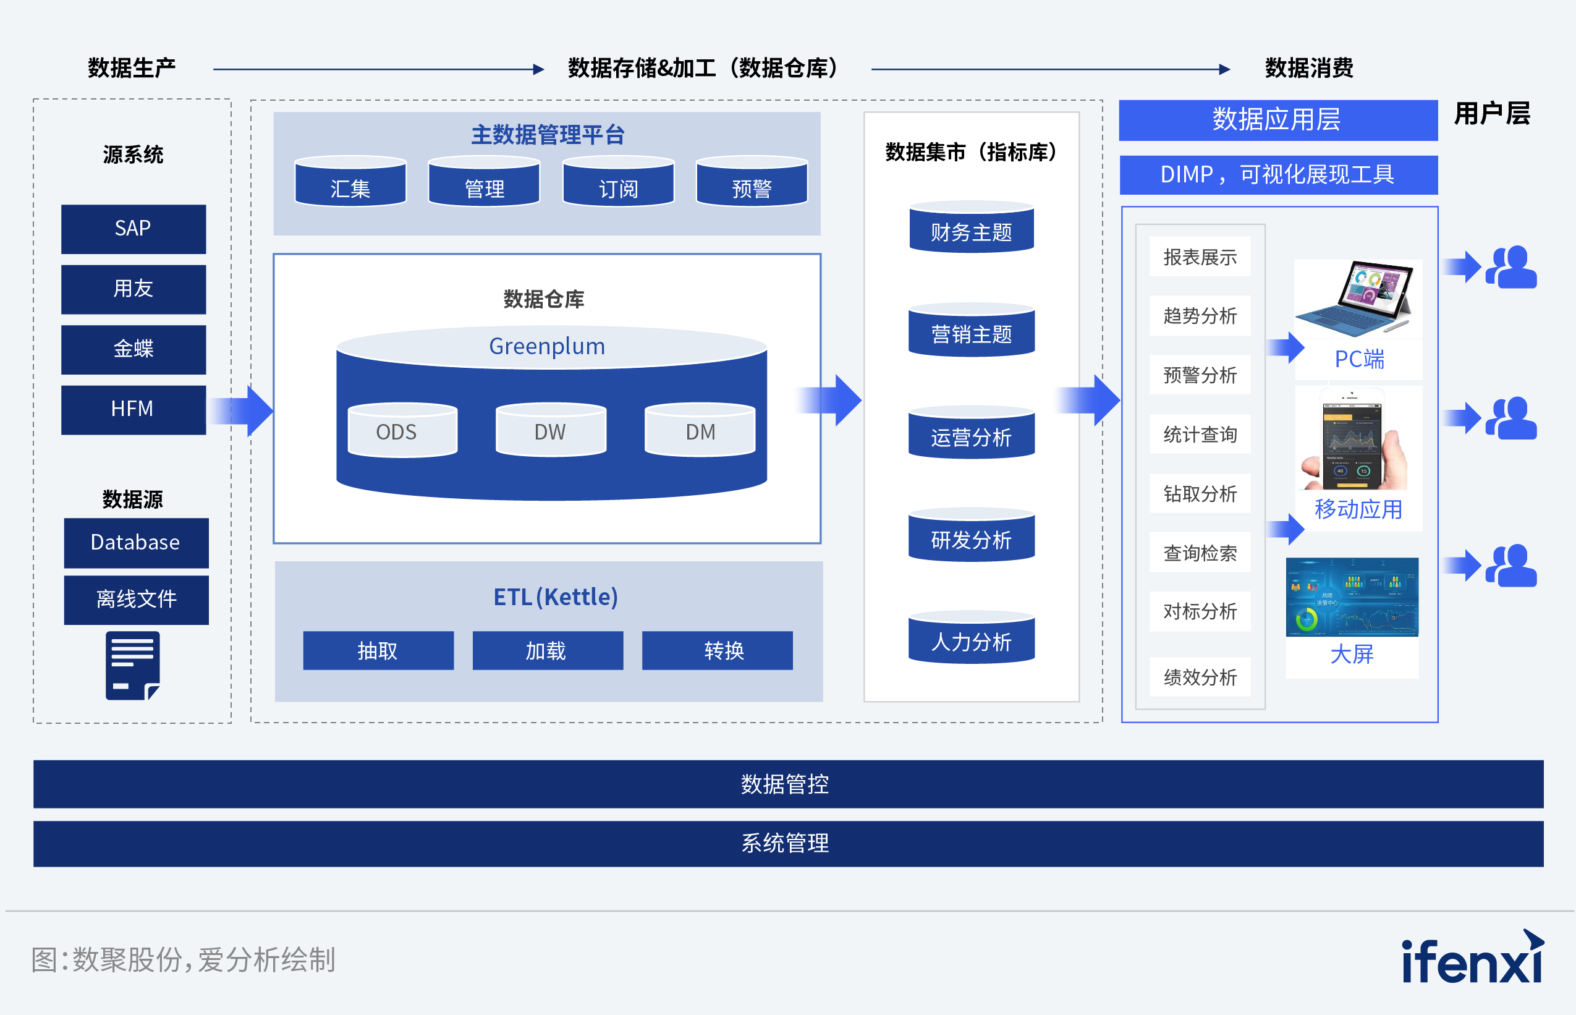Image resolution: width=1576 pixels, height=1015 pixels.
Task: Select the DM storage cylinder
Action: tap(700, 431)
